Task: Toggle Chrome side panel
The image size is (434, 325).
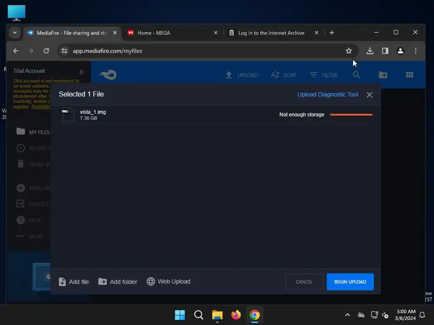Action: pyautogui.click(x=385, y=51)
